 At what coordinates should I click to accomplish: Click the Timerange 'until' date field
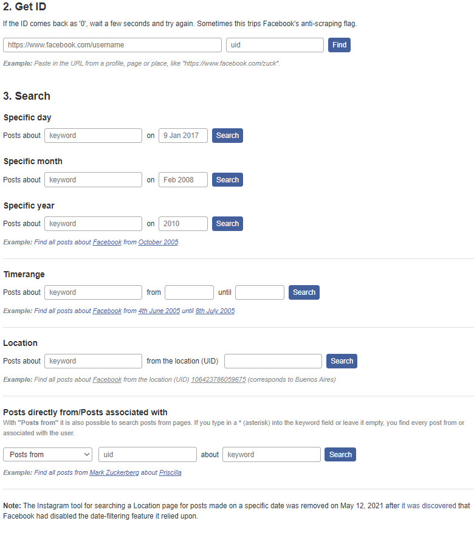pyautogui.click(x=259, y=292)
